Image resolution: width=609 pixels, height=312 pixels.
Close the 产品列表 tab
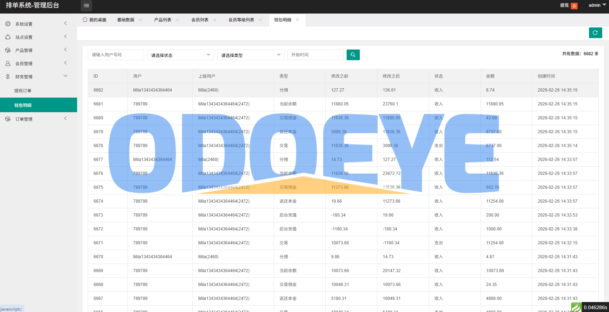click(x=177, y=20)
